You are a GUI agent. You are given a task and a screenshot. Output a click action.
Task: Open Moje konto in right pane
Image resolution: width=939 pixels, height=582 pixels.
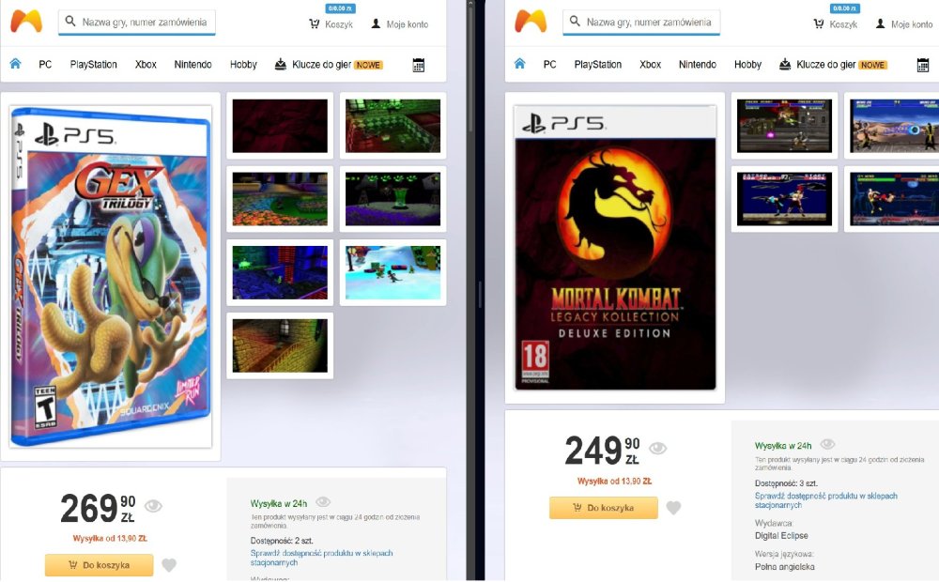(903, 24)
